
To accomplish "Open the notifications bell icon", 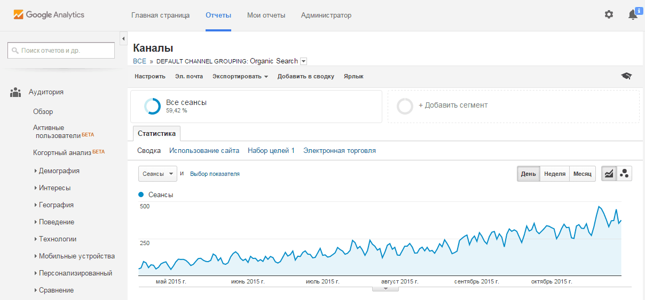I will click(634, 14).
